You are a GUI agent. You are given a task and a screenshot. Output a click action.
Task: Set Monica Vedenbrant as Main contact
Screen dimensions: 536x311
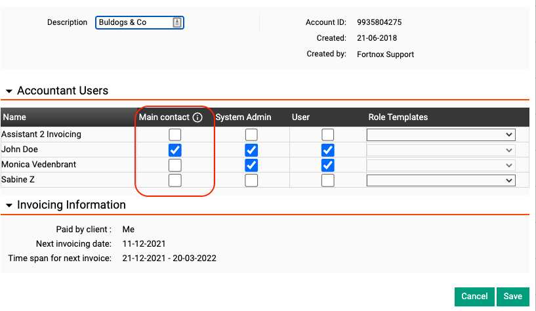[175, 165]
